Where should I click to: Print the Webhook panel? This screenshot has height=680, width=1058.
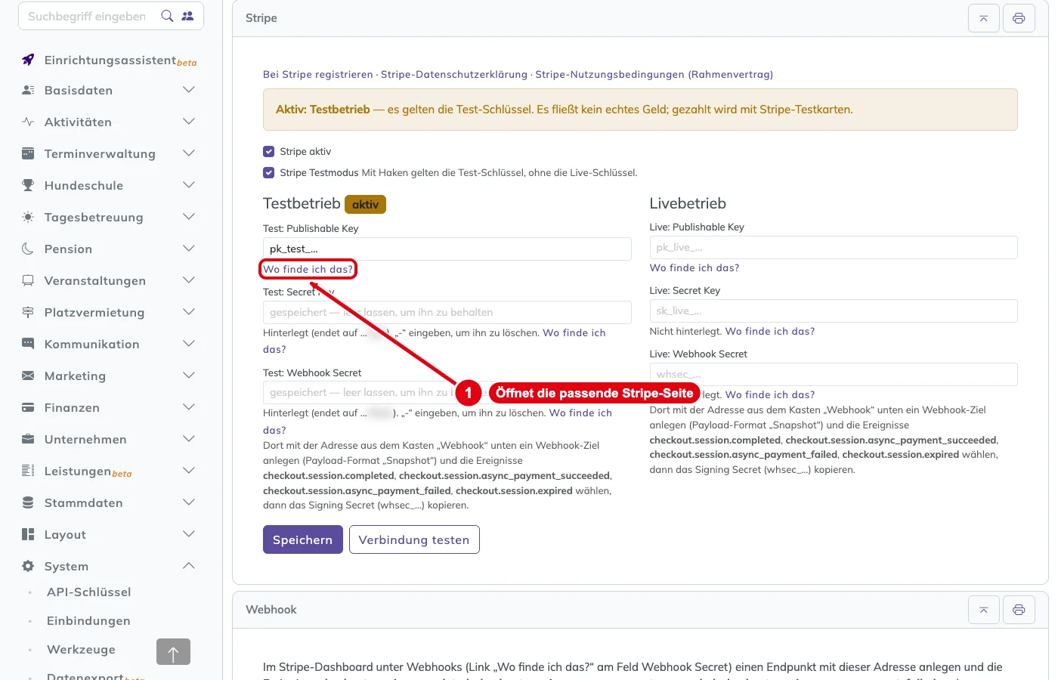pos(1019,610)
